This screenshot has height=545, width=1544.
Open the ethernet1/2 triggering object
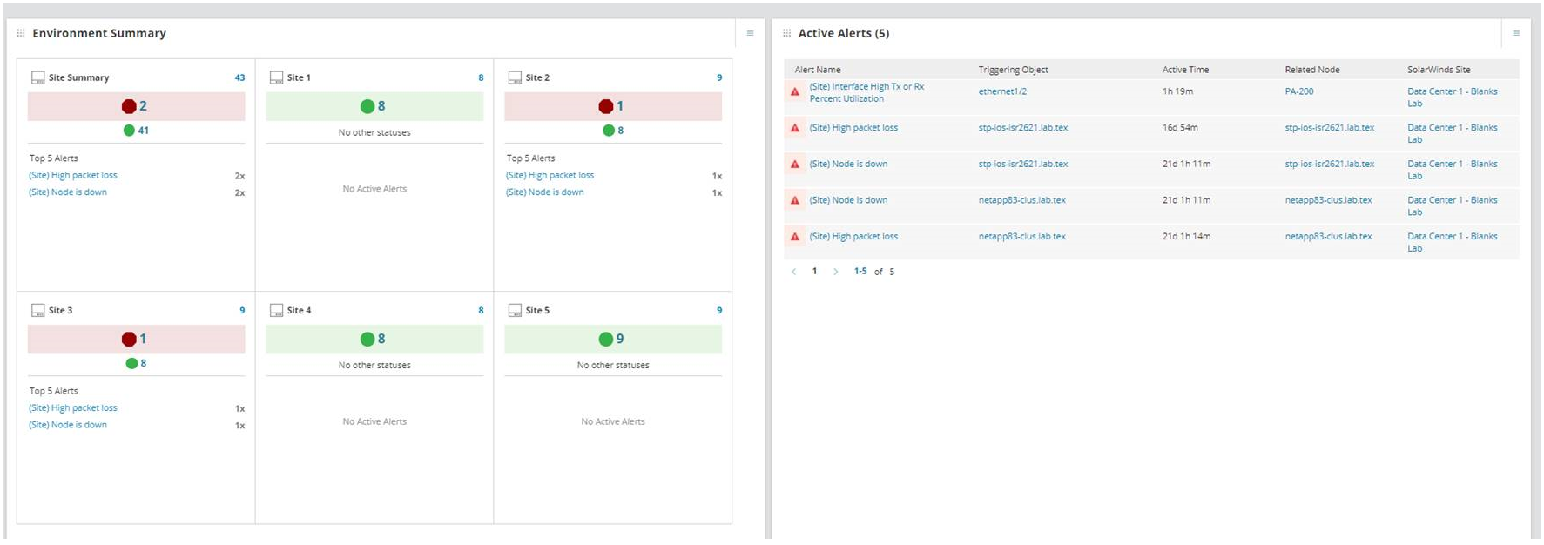(1002, 91)
